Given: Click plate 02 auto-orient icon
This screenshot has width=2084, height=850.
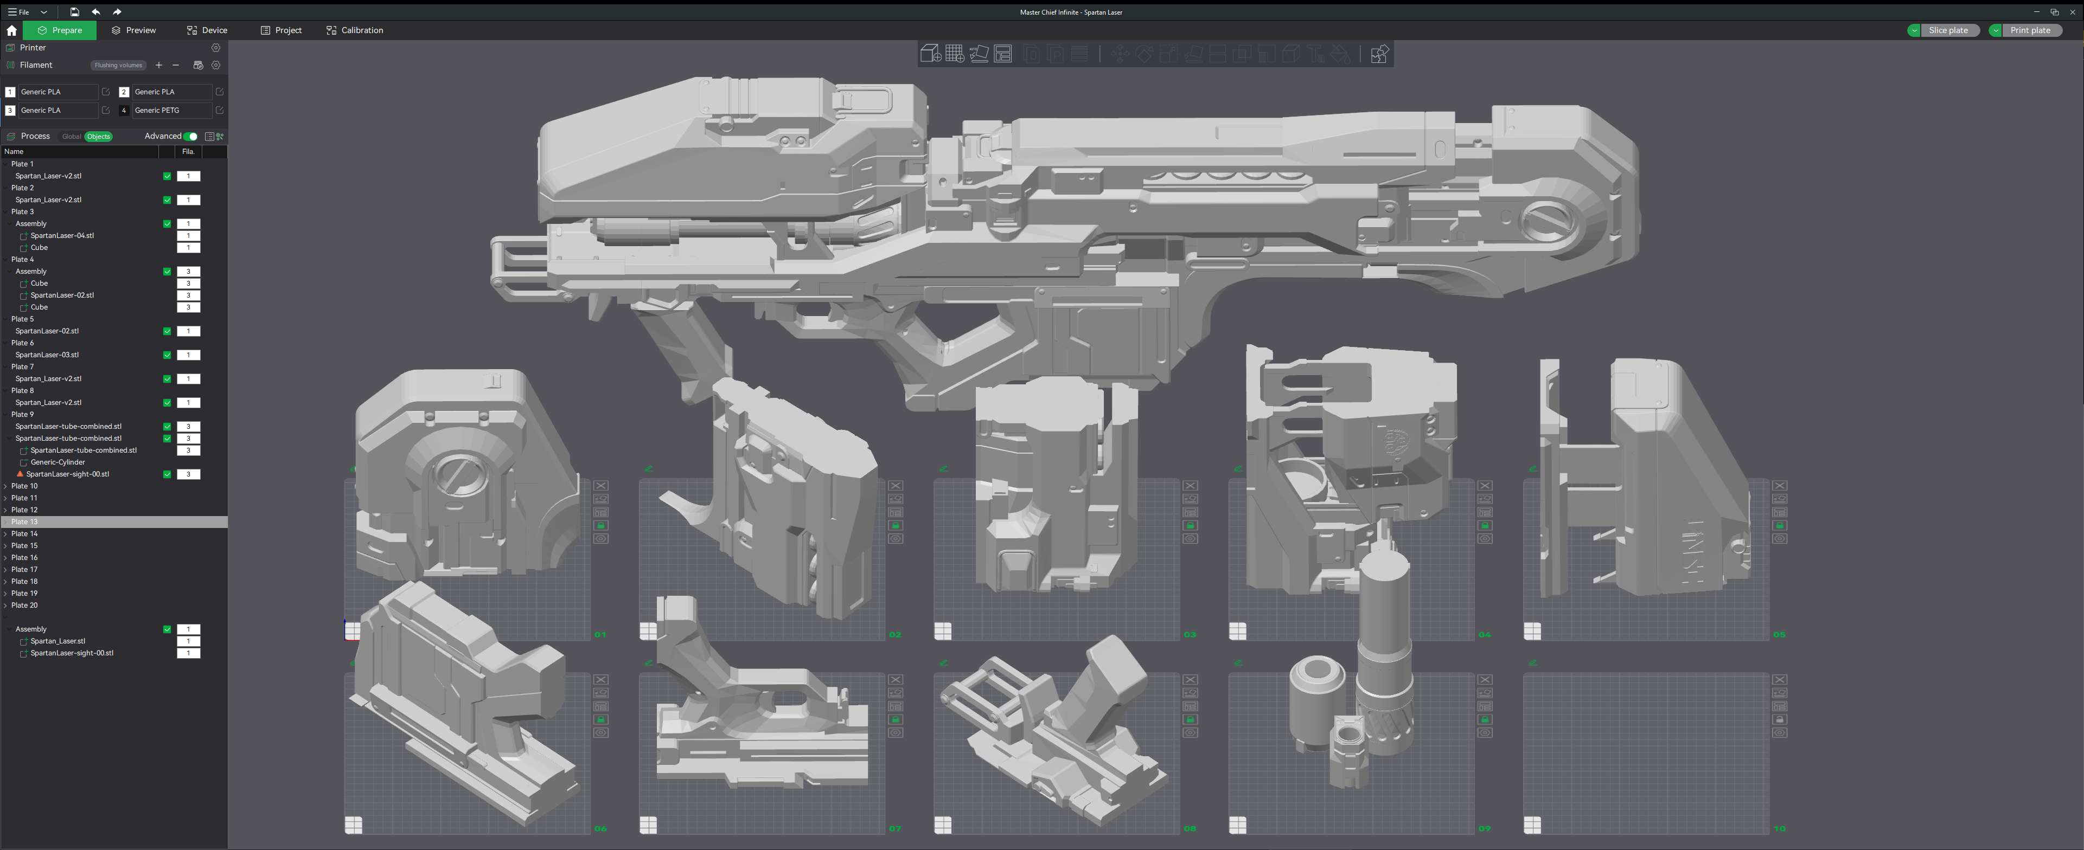Looking at the screenshot, I should 896,499.
